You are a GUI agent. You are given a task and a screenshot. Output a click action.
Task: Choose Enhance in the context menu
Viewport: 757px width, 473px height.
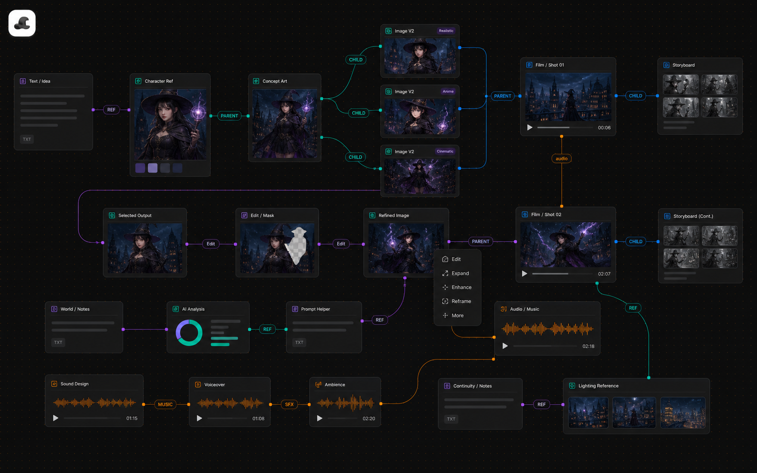tap(457, 288)
